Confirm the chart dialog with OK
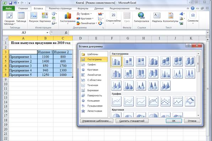Screen dimensions: 212x141 174,121
